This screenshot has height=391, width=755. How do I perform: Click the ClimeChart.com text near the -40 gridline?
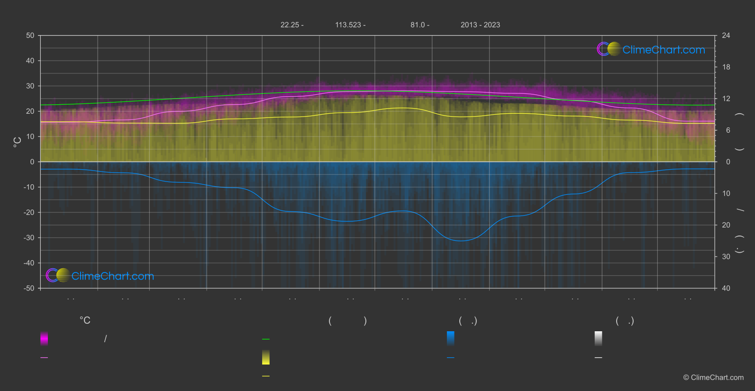113,276
